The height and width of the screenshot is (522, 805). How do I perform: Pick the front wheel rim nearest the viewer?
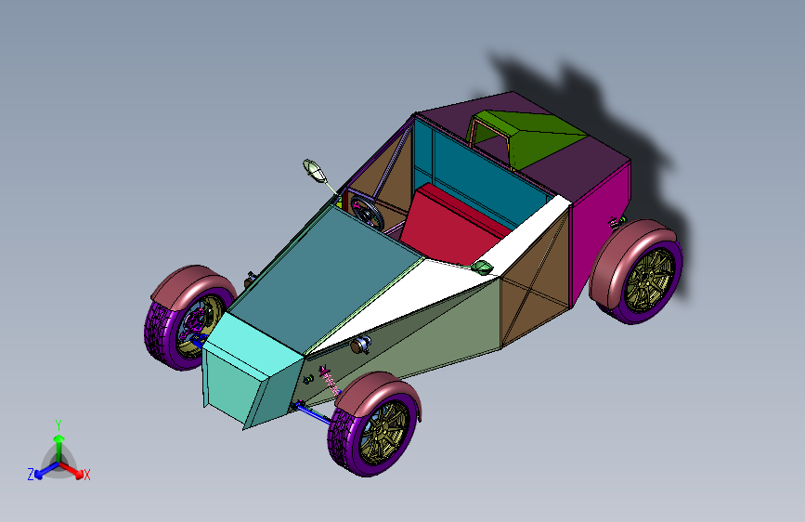point(384,433)
